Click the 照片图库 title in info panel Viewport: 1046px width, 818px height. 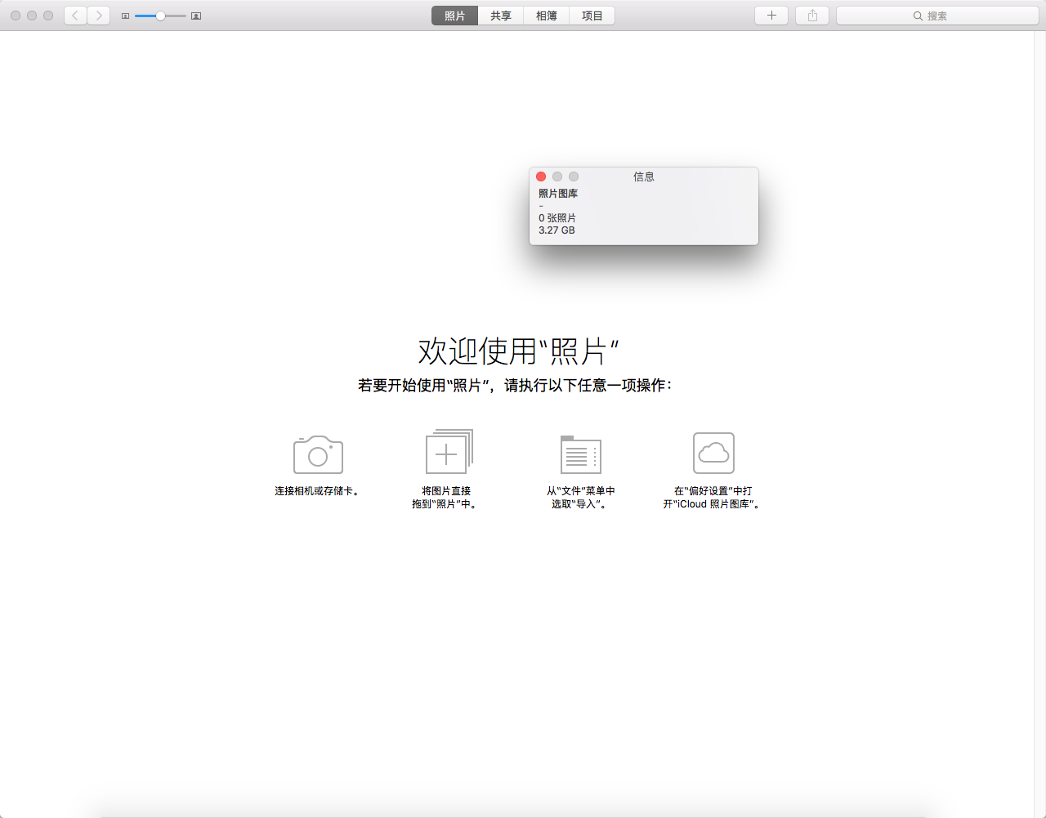tap(558, 194)
